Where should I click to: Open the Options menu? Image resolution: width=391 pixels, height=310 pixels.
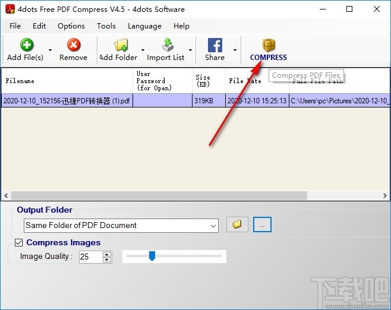[x=71, y=26]
